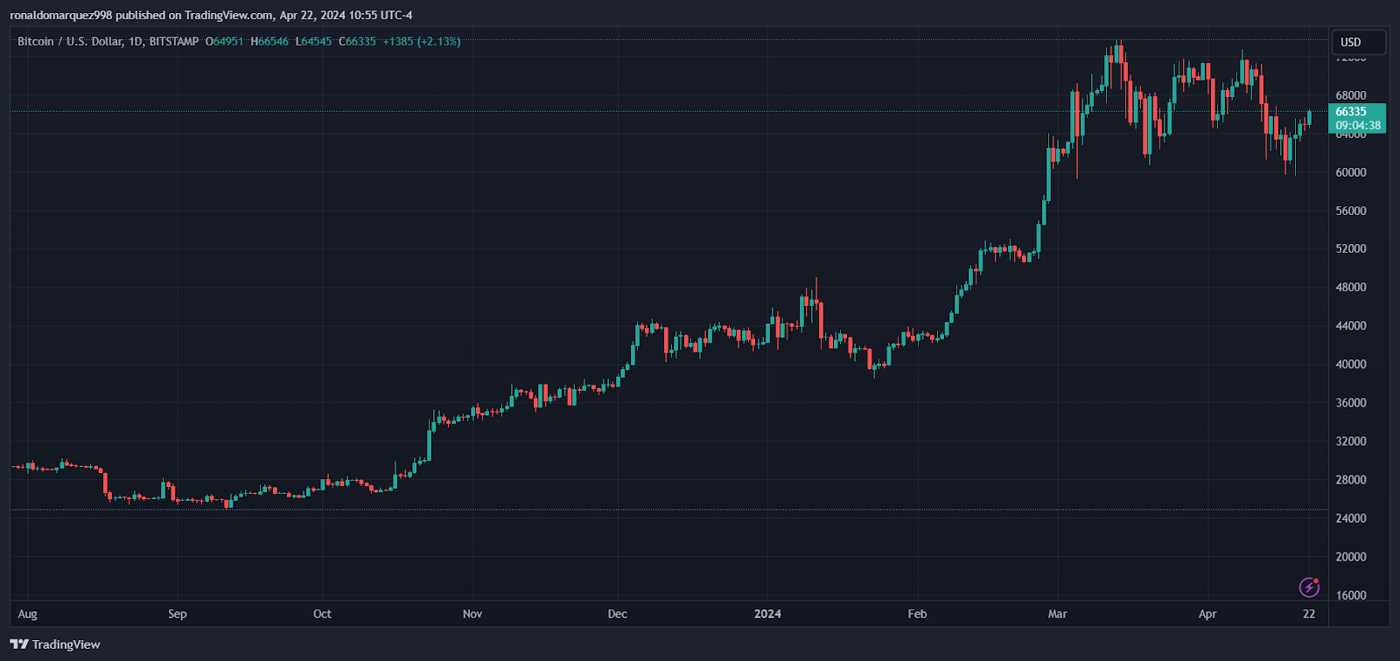Click the high value H66546
Image resolution: width=1400 pixels, height=661 pixels.
pyautogui.click(x=269, y=41)
